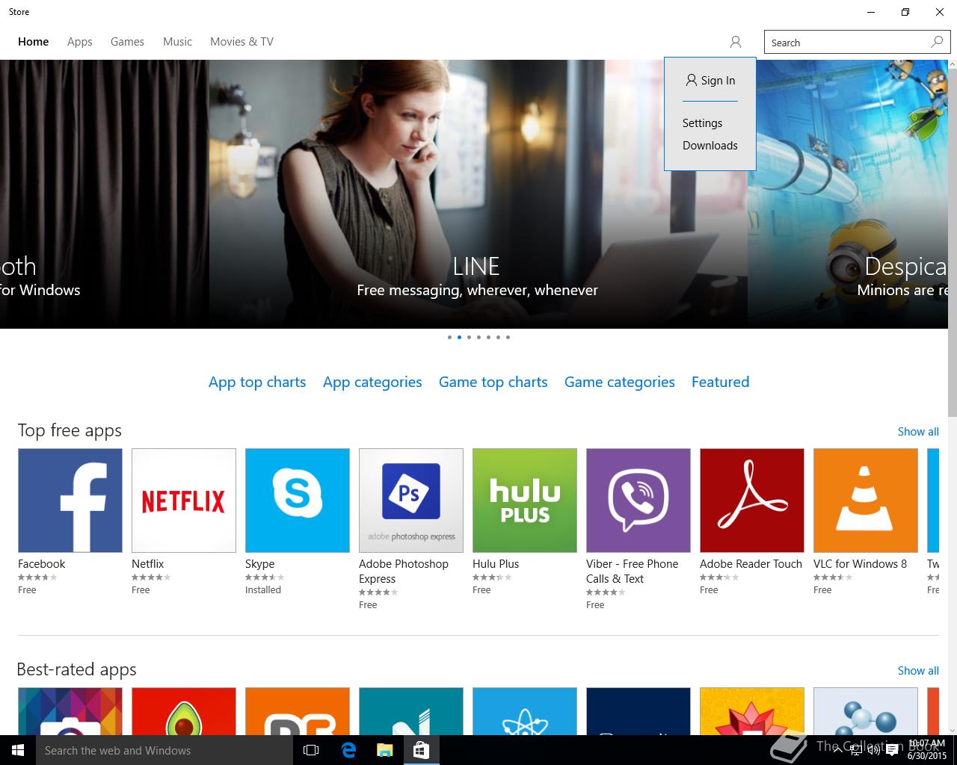
Task: Click the Skype Installed status text
Action: pos(263,589)
